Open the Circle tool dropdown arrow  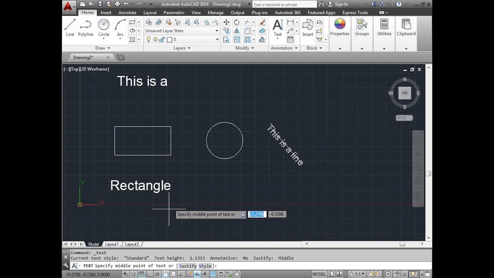coord(104,39)
